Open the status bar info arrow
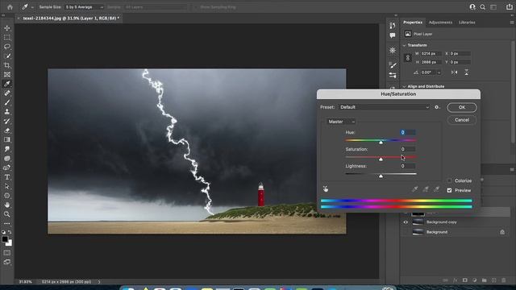This screenshot has width=516, height=290. [x=99, y=282]
